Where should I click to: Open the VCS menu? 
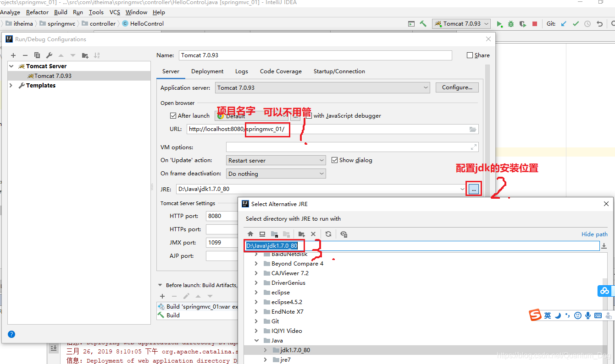coord(115,12)
